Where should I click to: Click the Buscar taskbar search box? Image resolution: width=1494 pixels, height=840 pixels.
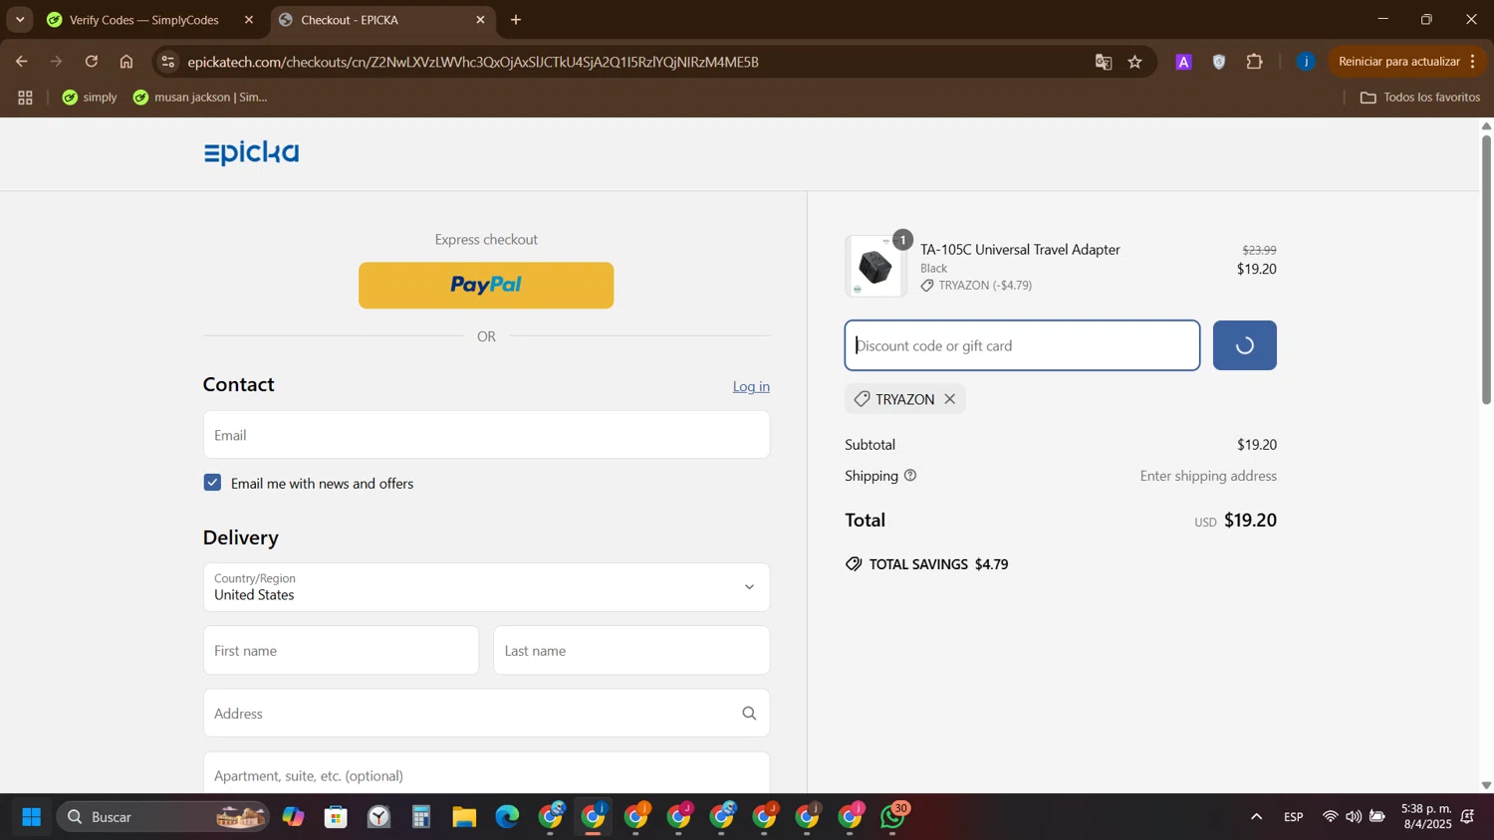tap(163, 817)
